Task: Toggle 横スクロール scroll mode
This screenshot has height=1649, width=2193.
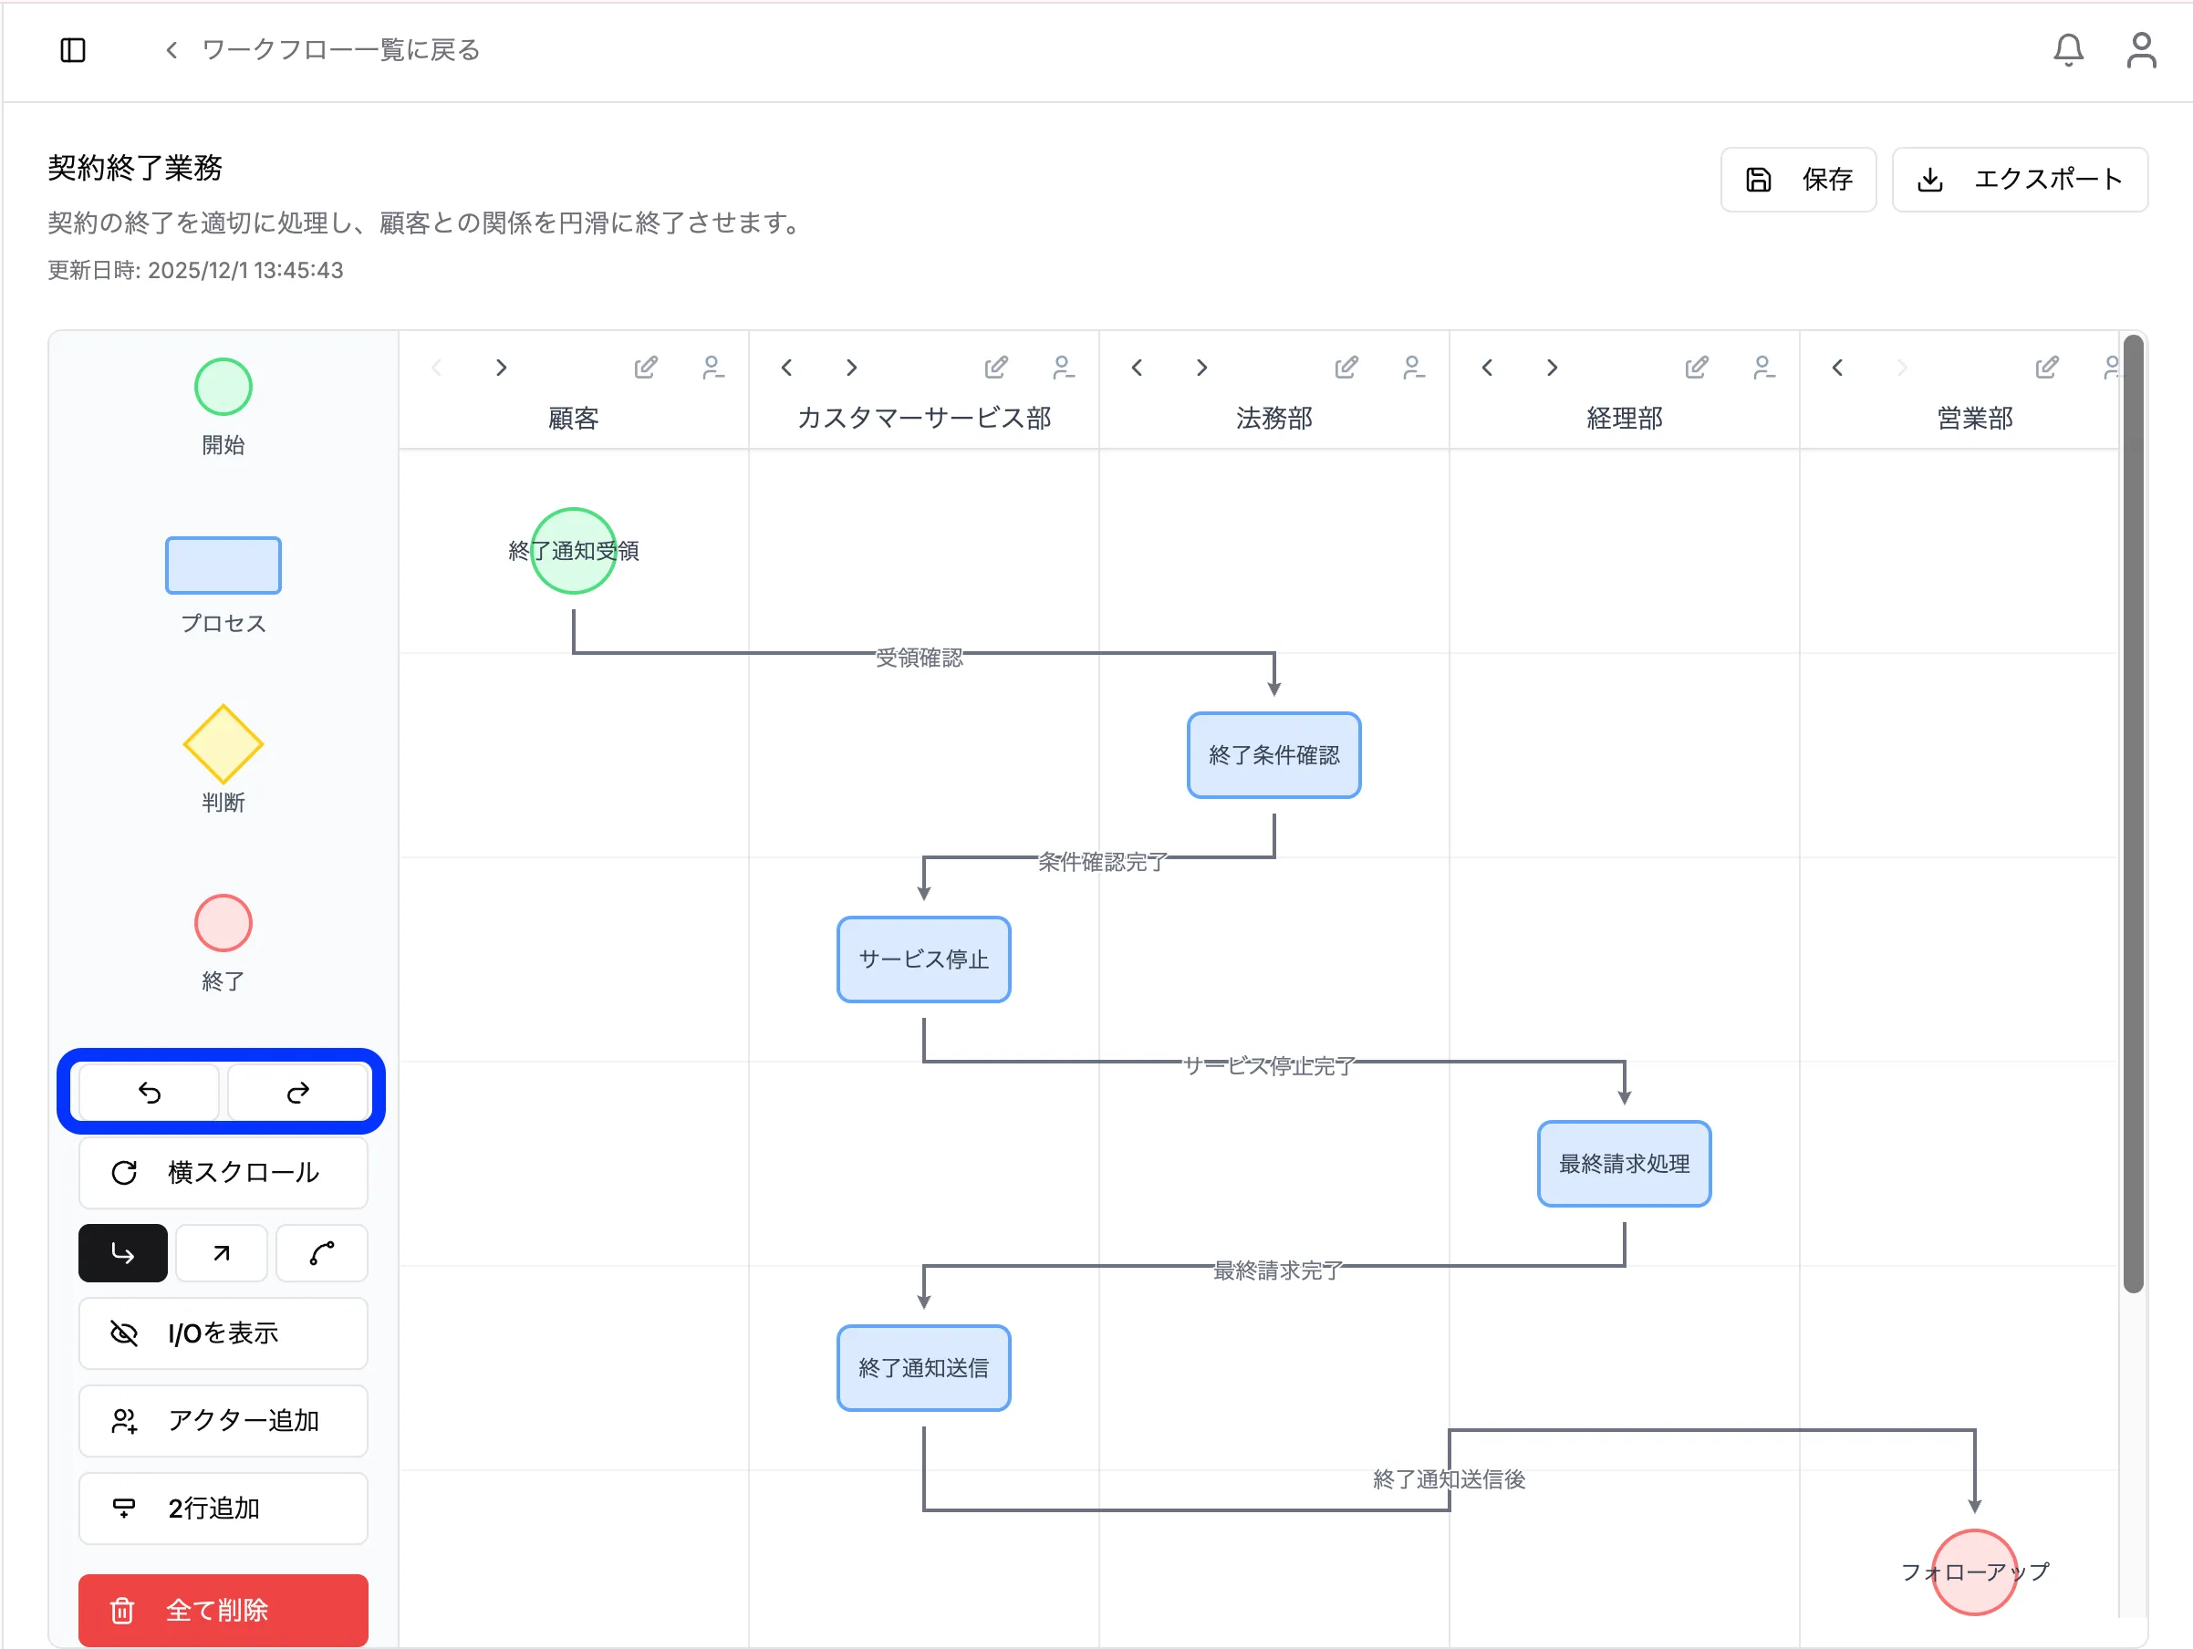Action: point(223,1172)
